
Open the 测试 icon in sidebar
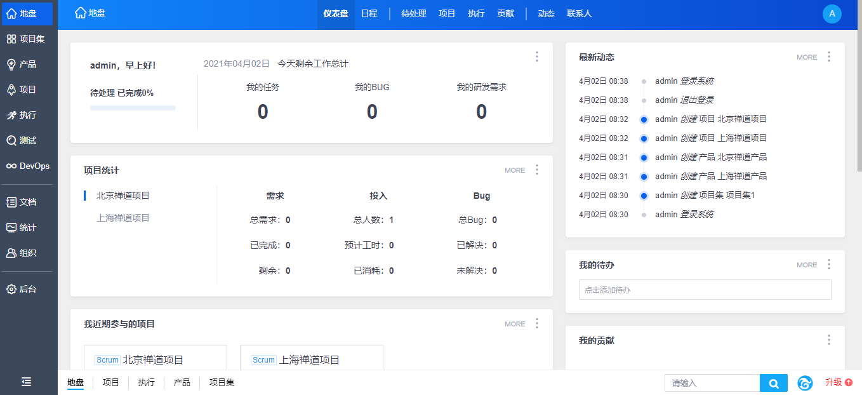pyautogui.click(x=11, y=140)
